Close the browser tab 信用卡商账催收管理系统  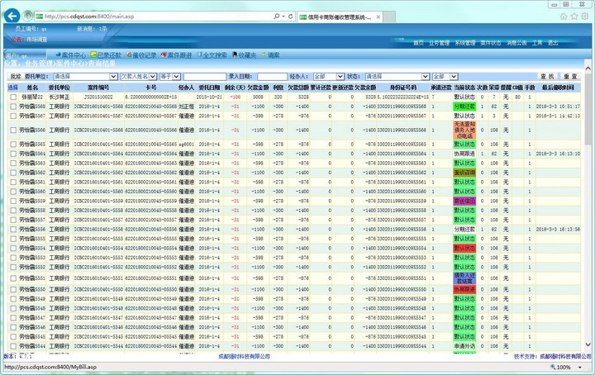378,17
